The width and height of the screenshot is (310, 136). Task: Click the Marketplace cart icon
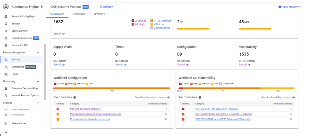[x=6, y=115]
